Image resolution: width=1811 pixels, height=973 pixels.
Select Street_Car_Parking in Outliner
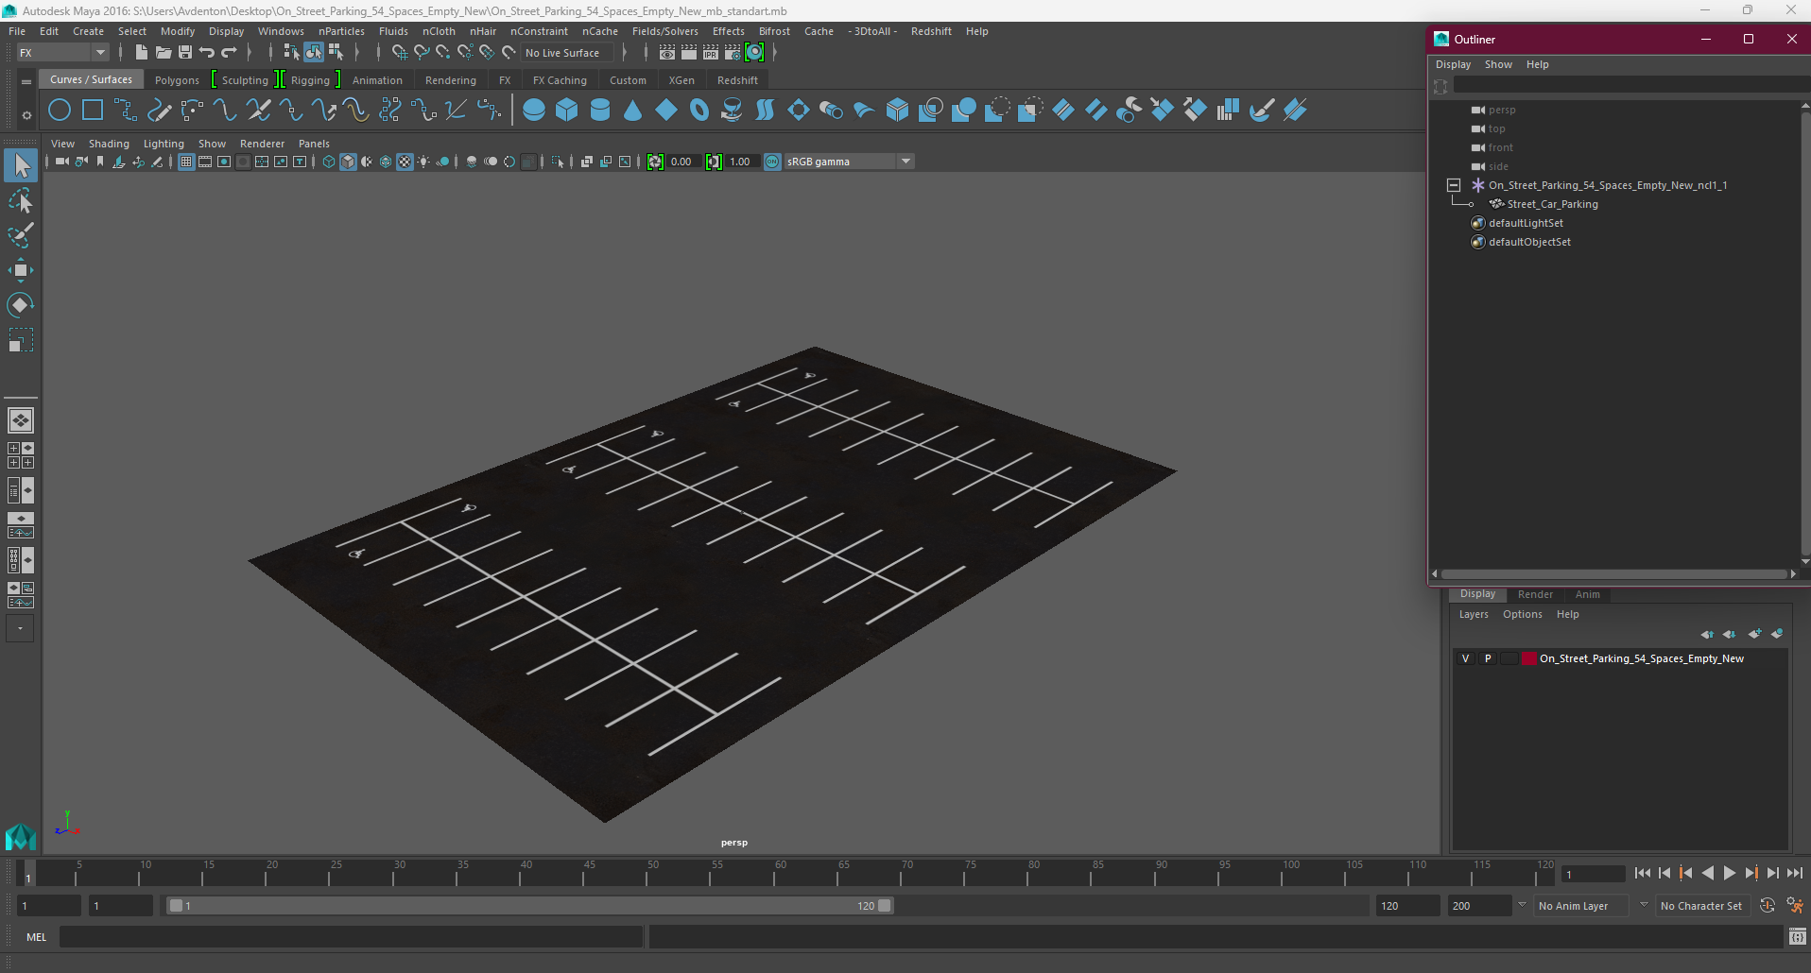(1552, 204)
